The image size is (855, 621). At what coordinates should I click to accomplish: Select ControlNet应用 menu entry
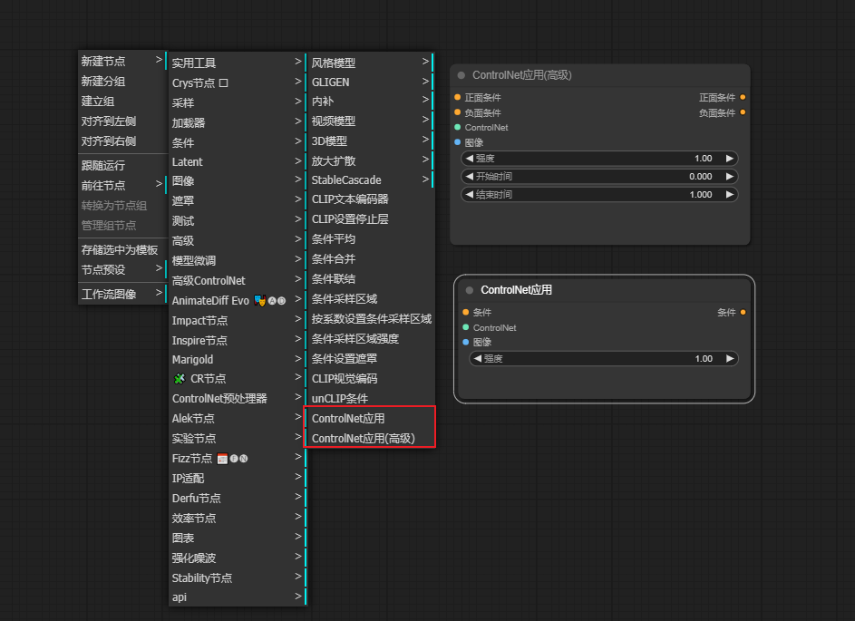coord(370,418)
